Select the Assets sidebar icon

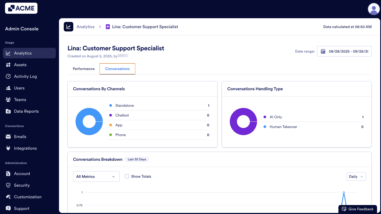(x=9, y=65)
